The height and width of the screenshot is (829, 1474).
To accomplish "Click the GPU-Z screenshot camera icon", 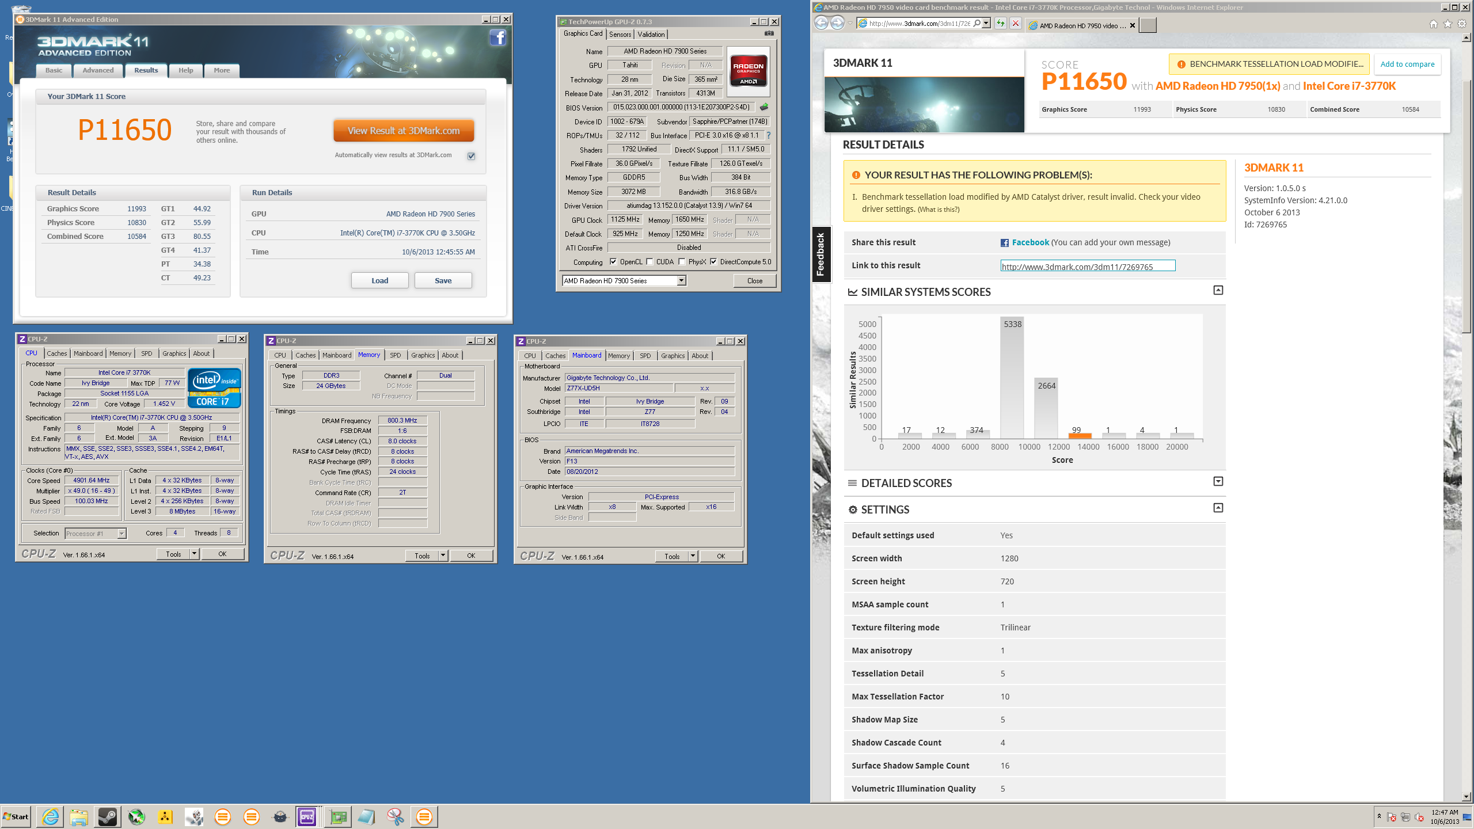I will tap(769, 33).
